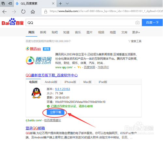163x141 pixels.
Task: Click the lock icon in address bar
Action: [x=46, y=11]
